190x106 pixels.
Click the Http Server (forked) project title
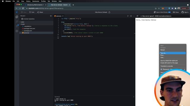pos(101,12)
